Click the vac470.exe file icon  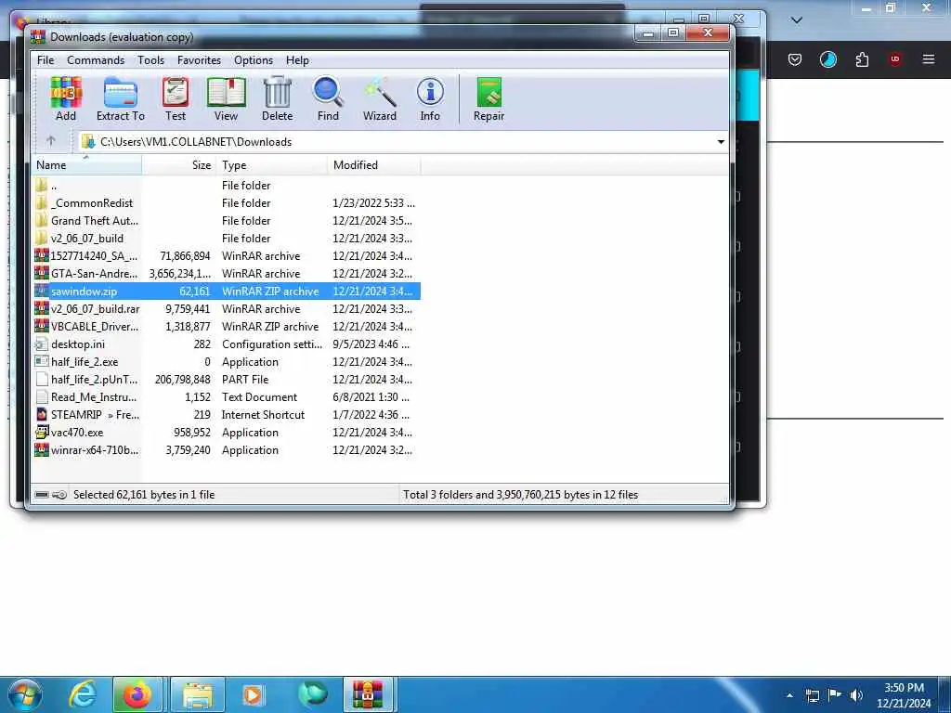[x=42, y=432]
